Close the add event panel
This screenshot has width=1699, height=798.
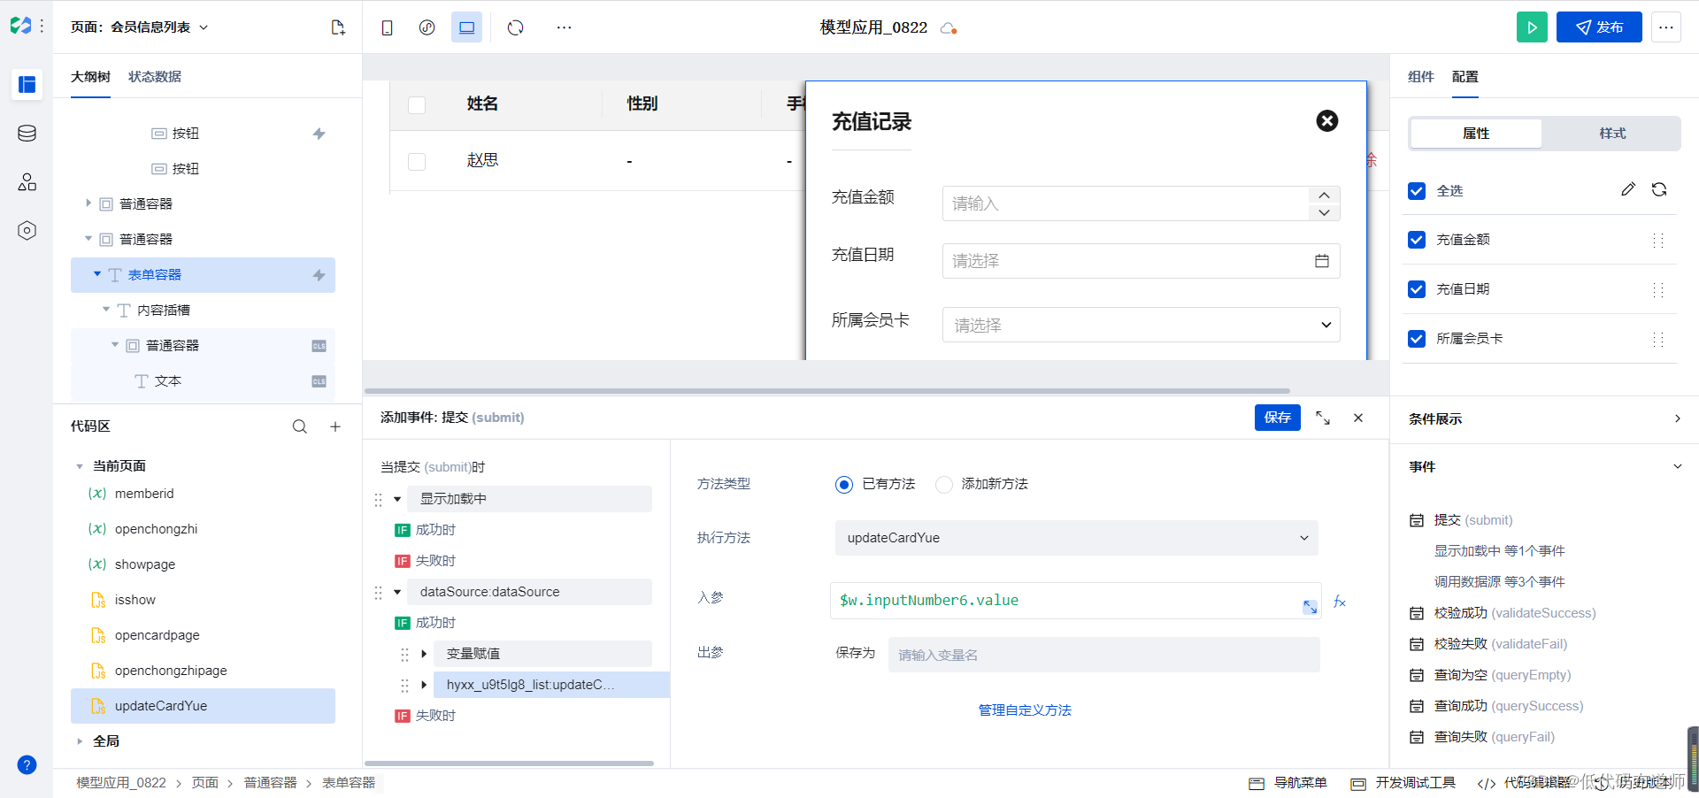tap(1358, 418)
